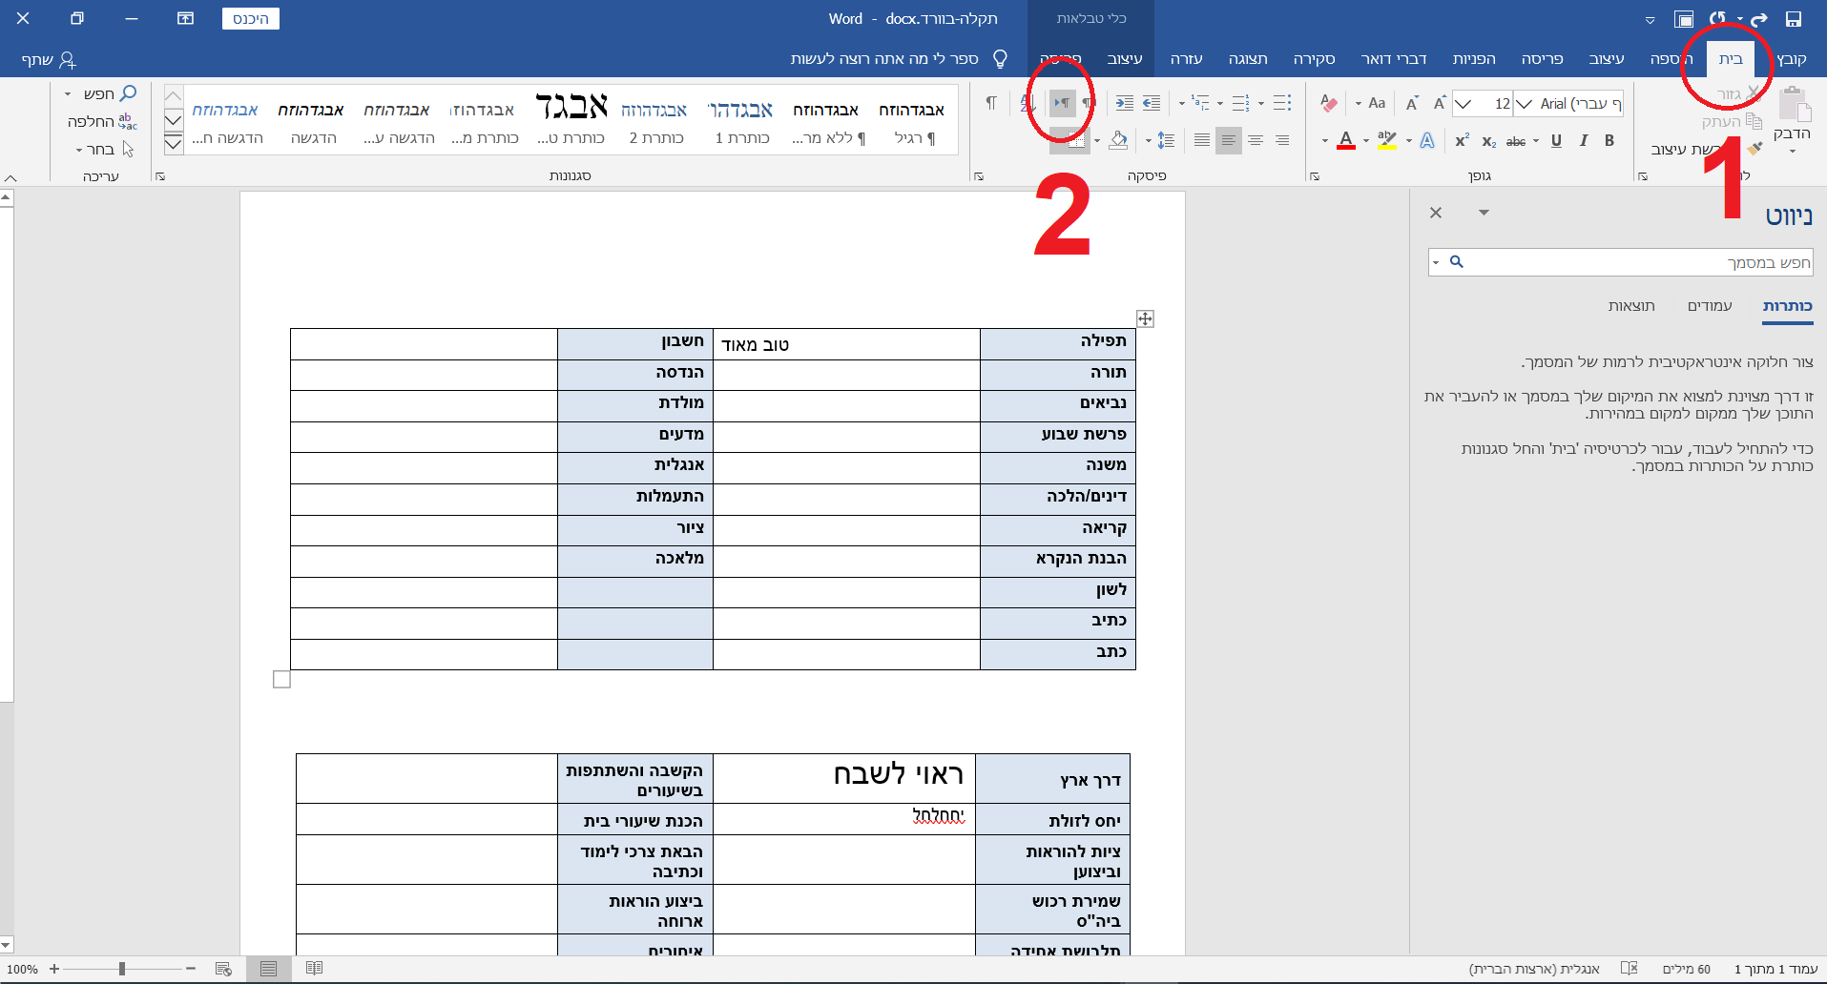Click the היכנס sign-in button
Screen dimensions: 1827x984
coord(251,19)
